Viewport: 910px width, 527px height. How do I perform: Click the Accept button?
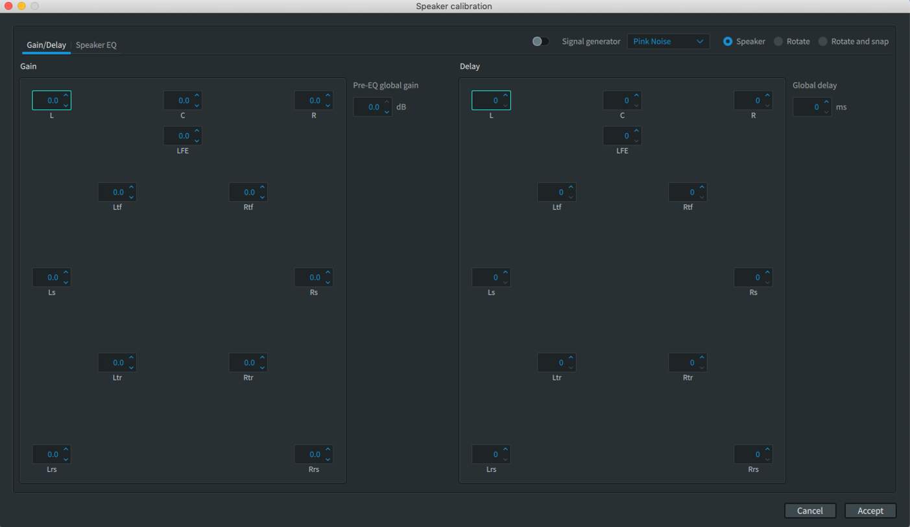click(x=870, y=511)
